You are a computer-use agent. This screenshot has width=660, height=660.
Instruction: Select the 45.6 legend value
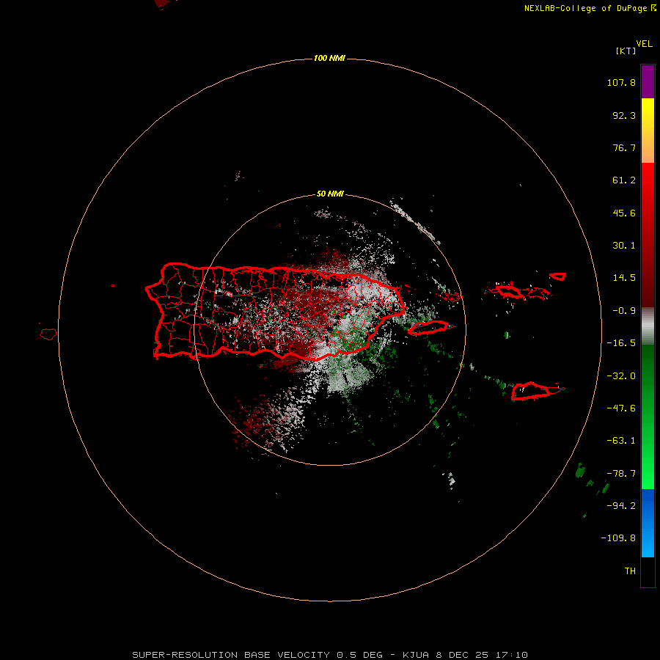624,213
